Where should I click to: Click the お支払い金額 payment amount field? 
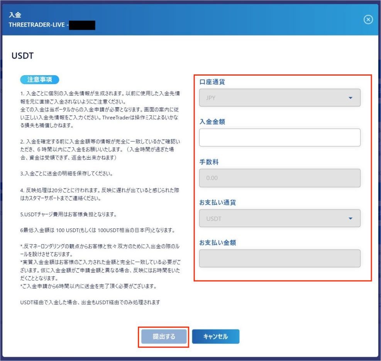tap(279, 258)
